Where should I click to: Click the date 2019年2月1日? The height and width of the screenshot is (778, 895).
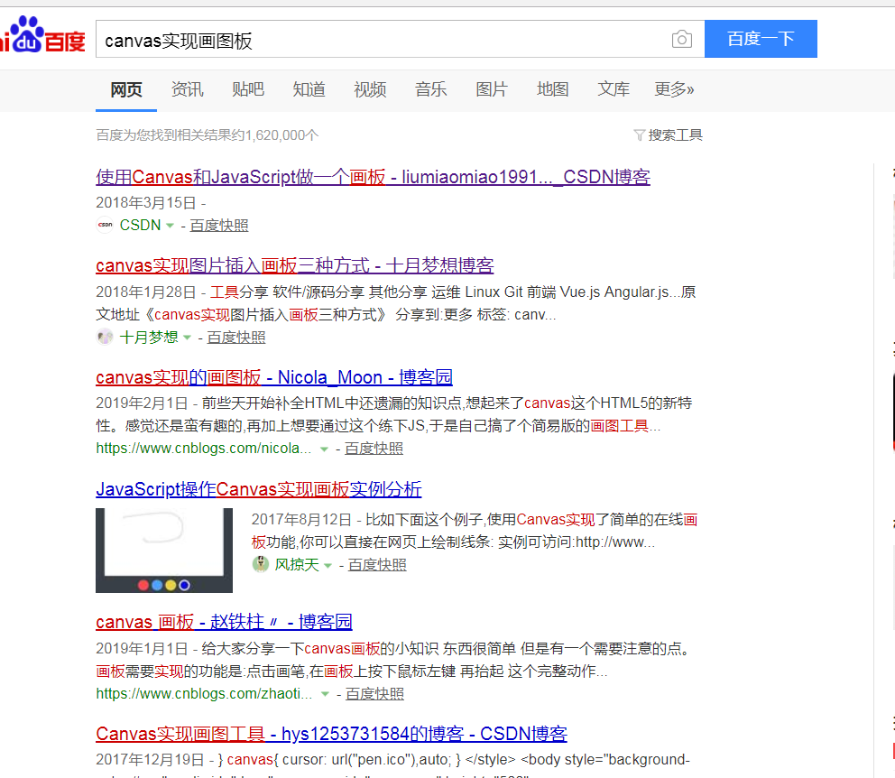pyautogui.click(x=143, y=403)
